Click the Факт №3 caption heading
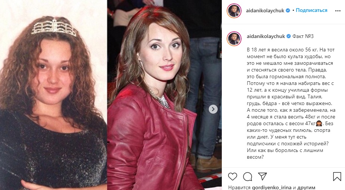 (x=303, y=36)
